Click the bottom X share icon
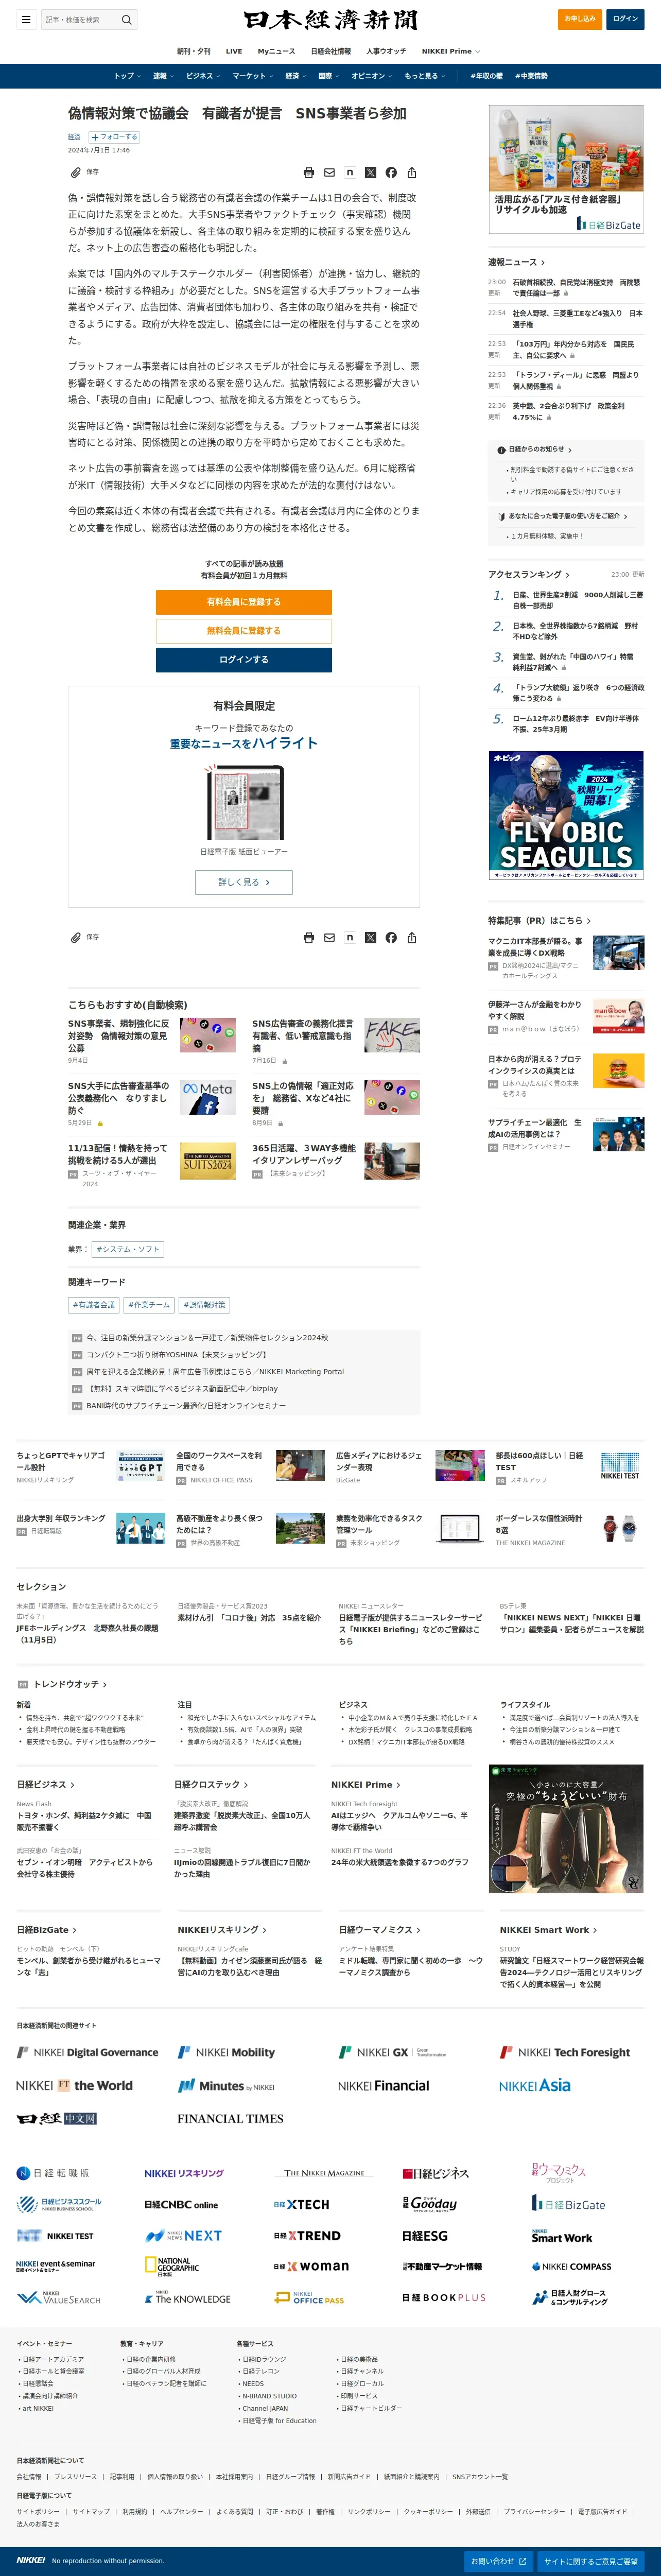Screen dimensions: 661x2576 (370, 938)
